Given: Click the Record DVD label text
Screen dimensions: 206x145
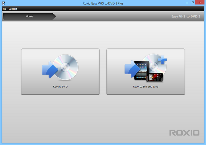Looking at the screenshot, I should coord(60,86).
